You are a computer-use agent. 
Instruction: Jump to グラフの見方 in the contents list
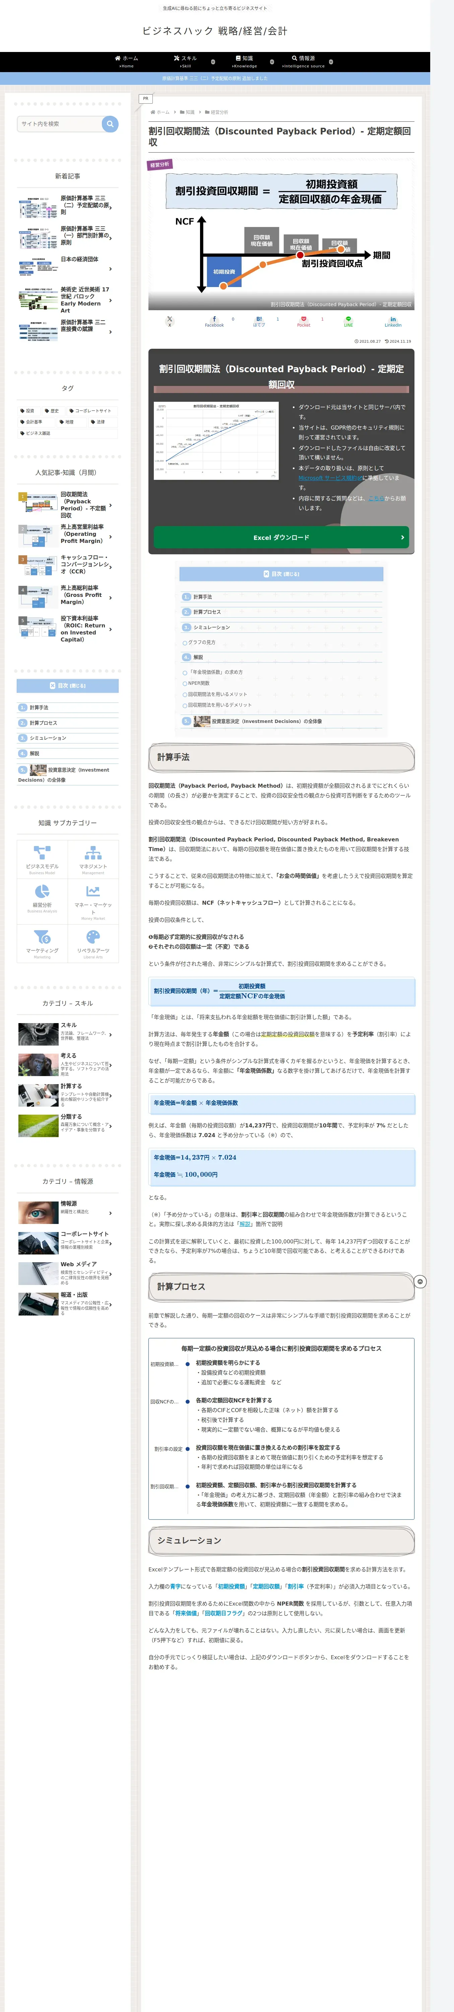click(201, 643)
